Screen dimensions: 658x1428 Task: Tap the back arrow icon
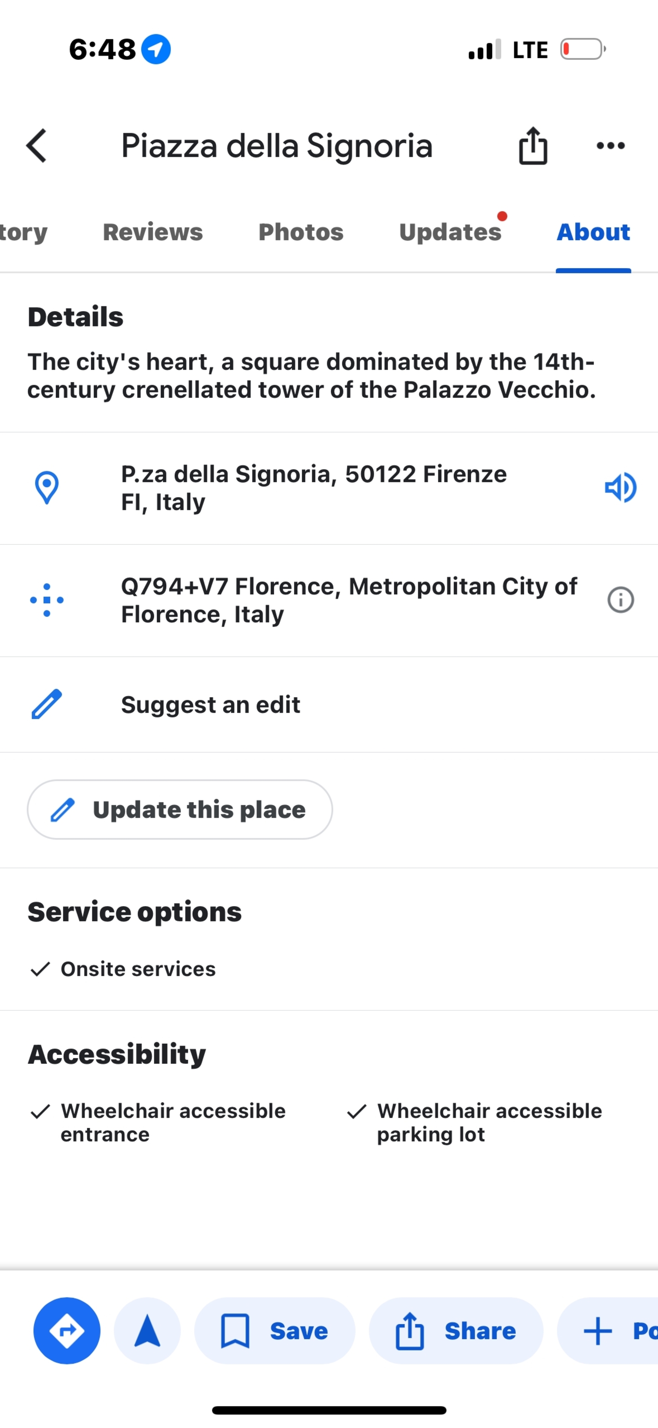[37, 146]
